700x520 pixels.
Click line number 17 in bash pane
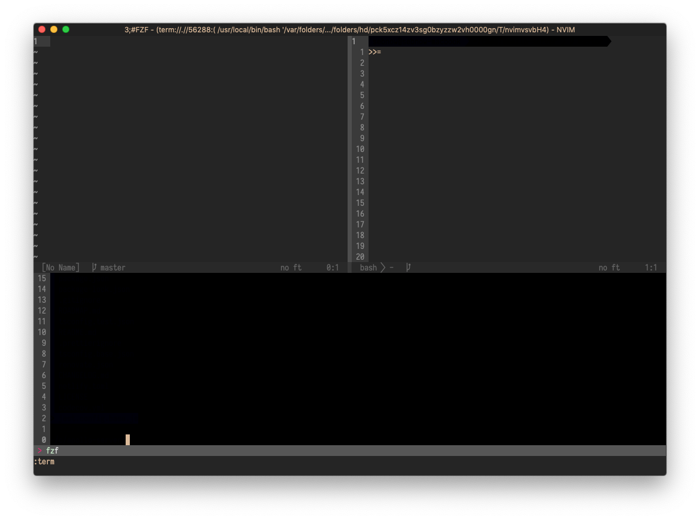360,224
